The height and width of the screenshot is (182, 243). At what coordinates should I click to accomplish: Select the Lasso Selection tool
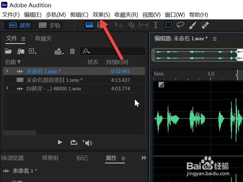tap(180, 25)
